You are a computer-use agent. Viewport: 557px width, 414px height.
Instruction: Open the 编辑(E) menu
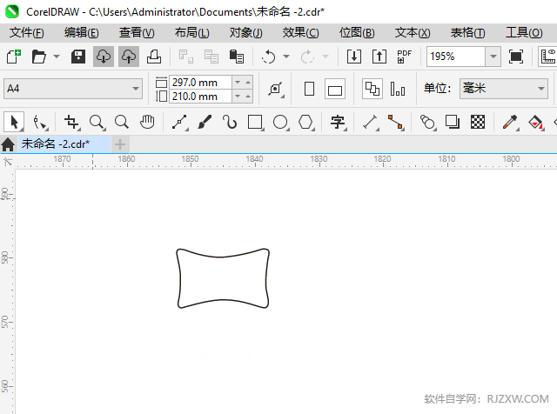(81, 33)
